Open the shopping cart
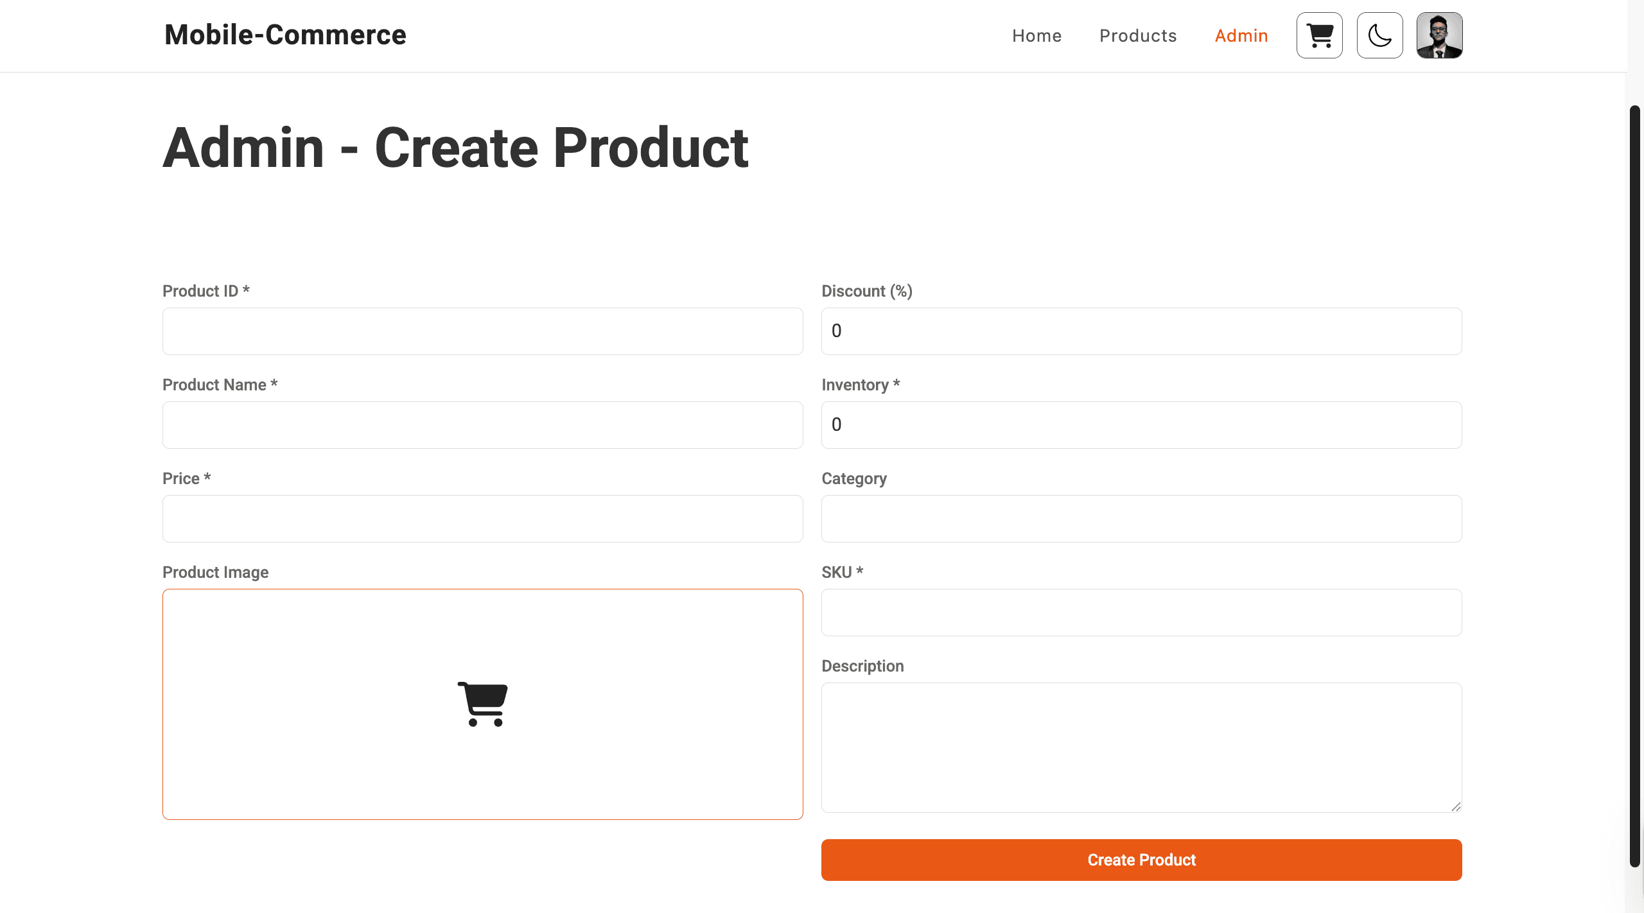 1319,35
